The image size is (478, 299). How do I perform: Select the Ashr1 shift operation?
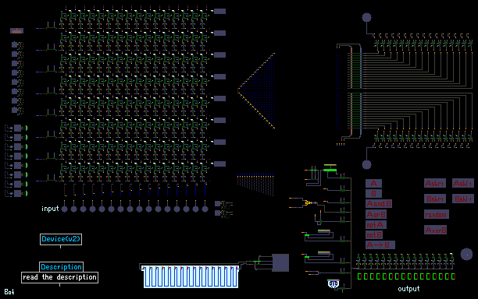pos(435,183)
